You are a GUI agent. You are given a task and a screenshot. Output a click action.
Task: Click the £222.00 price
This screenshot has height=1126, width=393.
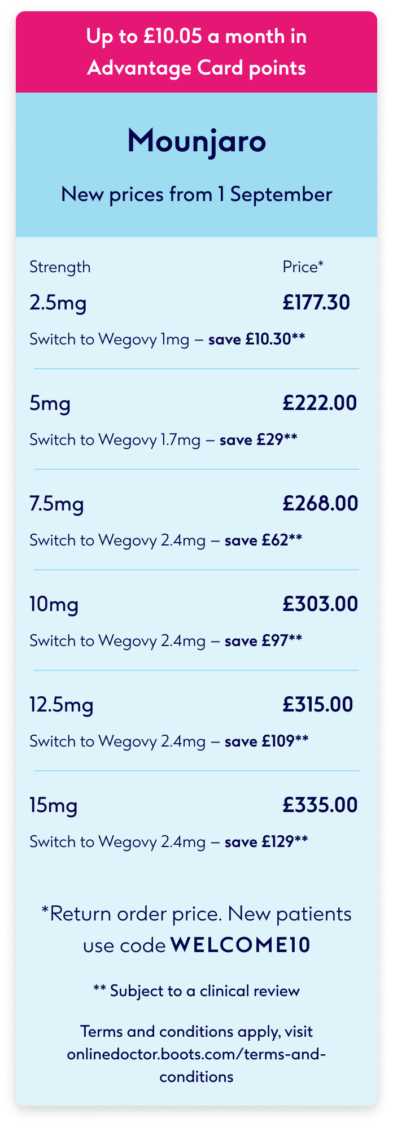click(x=320, y=403)
